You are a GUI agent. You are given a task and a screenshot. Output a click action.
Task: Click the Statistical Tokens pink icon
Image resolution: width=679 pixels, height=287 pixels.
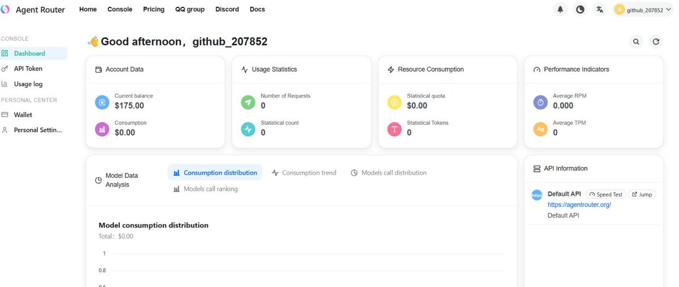(394, 129)
